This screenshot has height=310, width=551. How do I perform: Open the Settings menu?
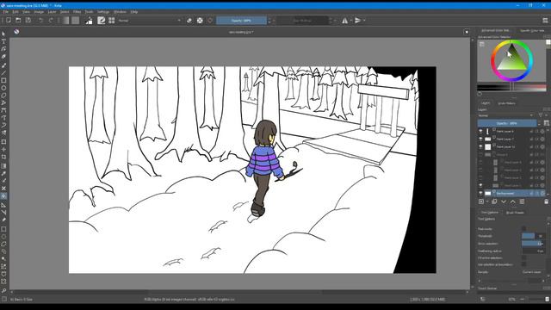[103, 11]
